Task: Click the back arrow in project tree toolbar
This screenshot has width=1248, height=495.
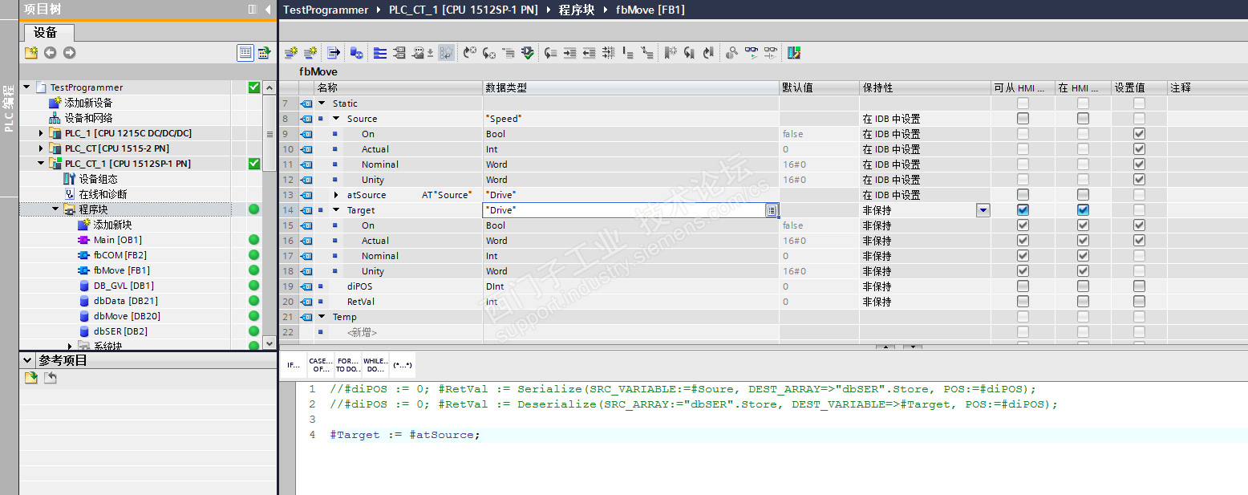Action: tap(51, 53)
